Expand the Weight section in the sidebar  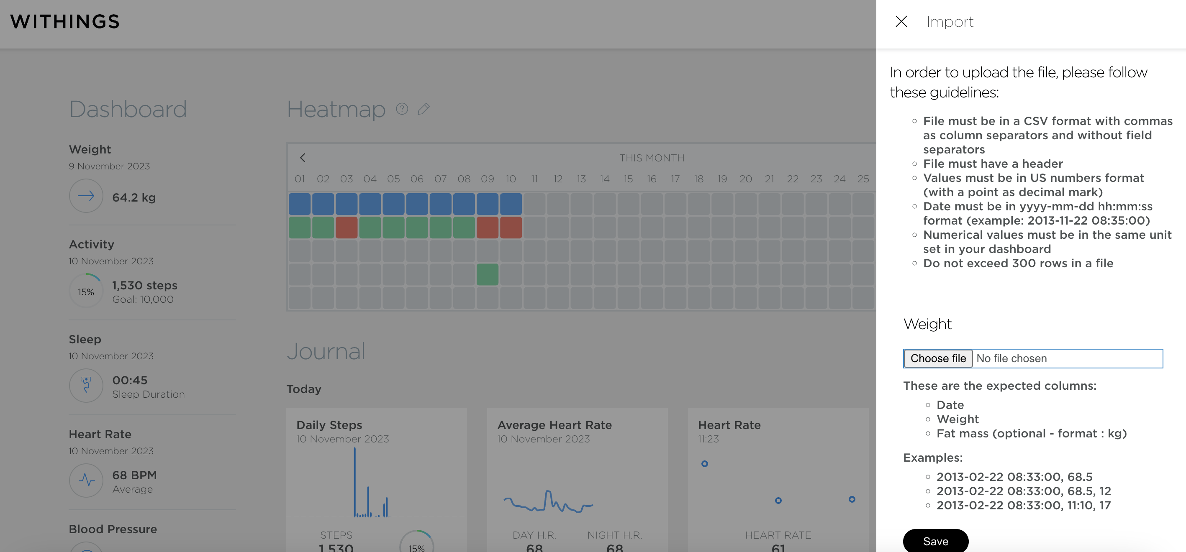(90, 149)
